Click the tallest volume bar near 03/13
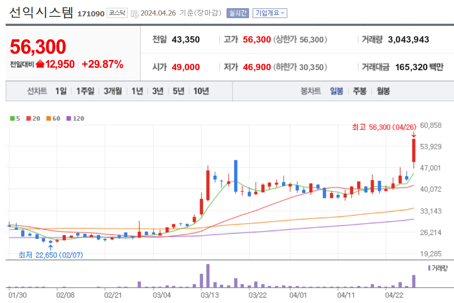454x303 pixels. click(x=208, y=275)
